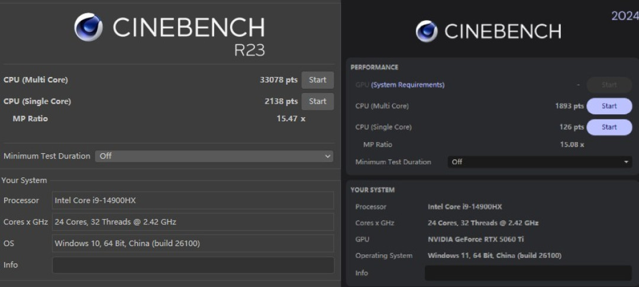Start the 2024 CPU Multi Core benchmark
Viewport: 639px width, 287px height.
[609, 106]
